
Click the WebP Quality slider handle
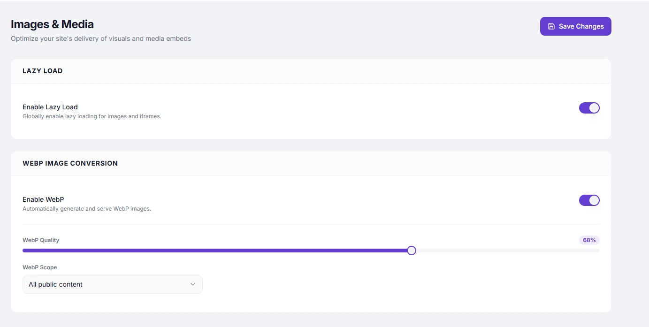(x=412, y=251)
